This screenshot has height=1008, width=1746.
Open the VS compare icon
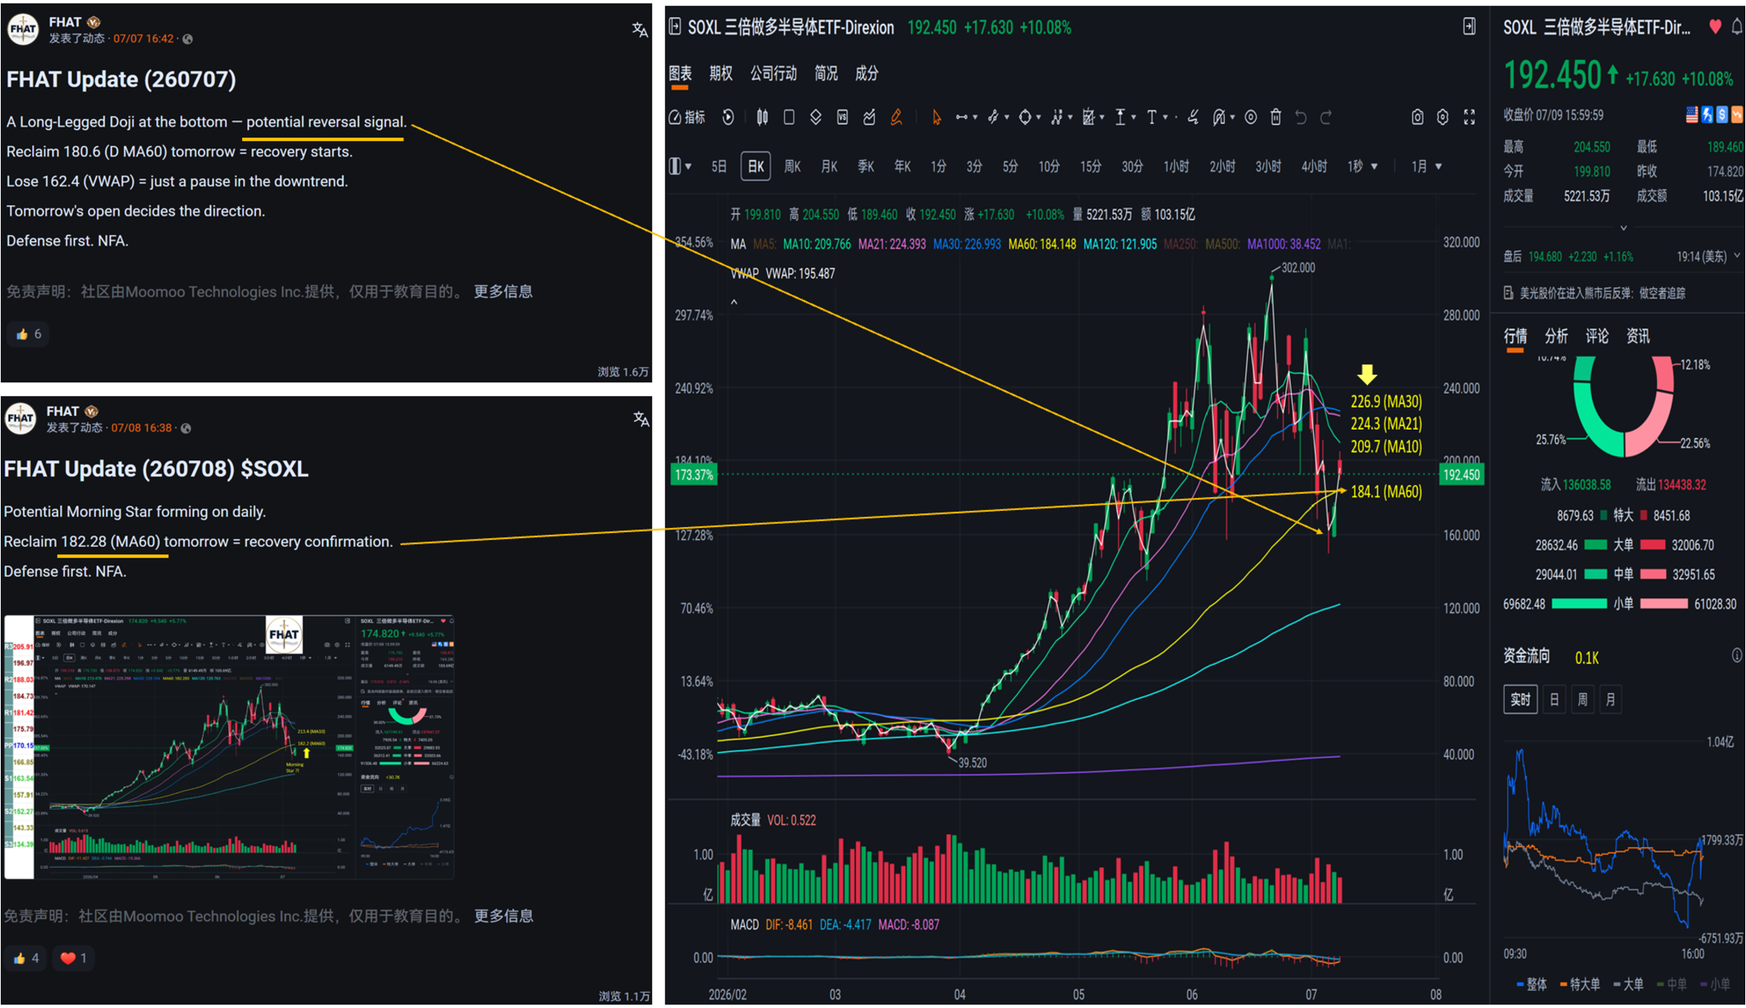[x=842, y=117]
